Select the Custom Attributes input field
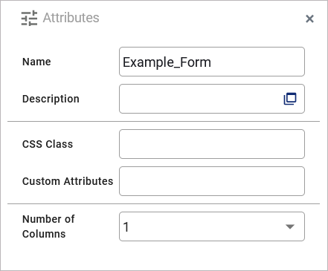 pos(212,181)
